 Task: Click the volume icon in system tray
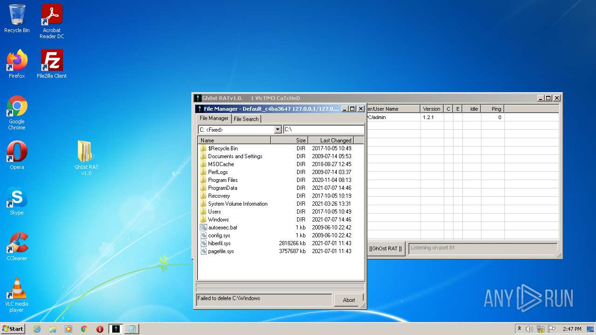(x=529, y=329)
